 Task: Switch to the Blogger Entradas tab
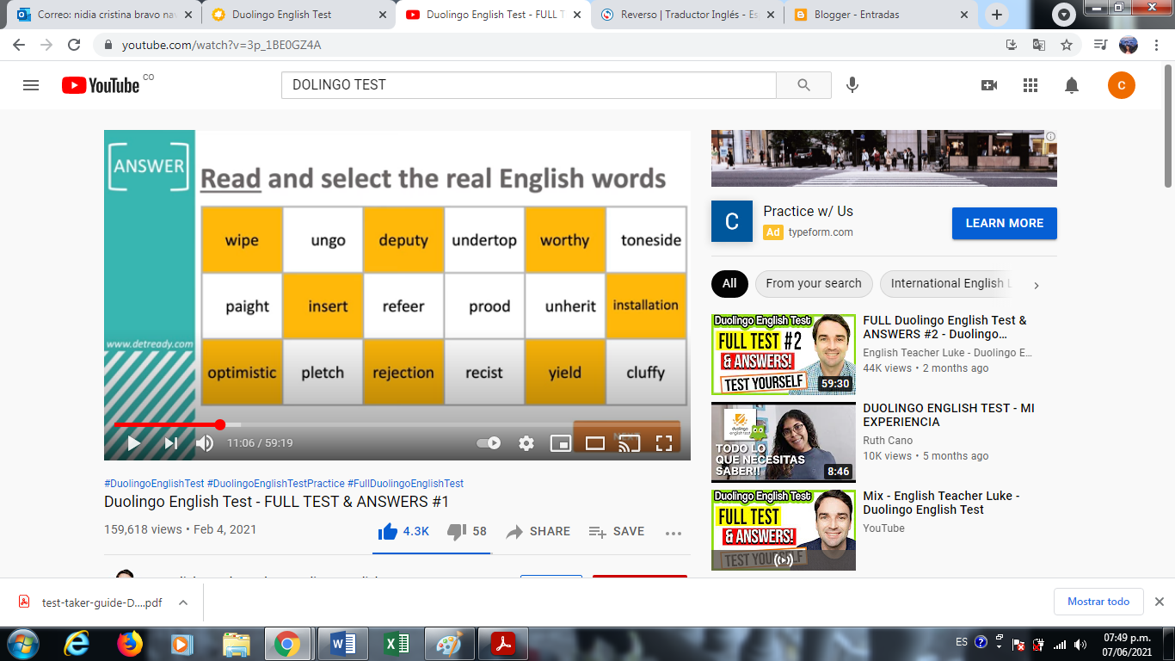click(882, 15)
